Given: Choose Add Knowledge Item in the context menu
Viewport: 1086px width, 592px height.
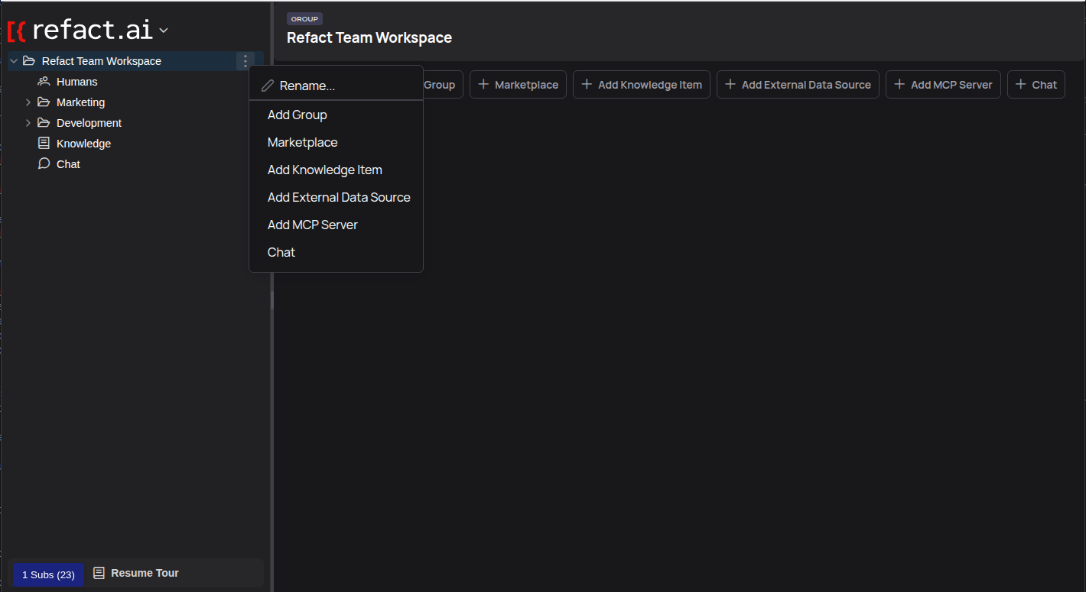Looking at the screenshot, I should click(x=324, y=170).
